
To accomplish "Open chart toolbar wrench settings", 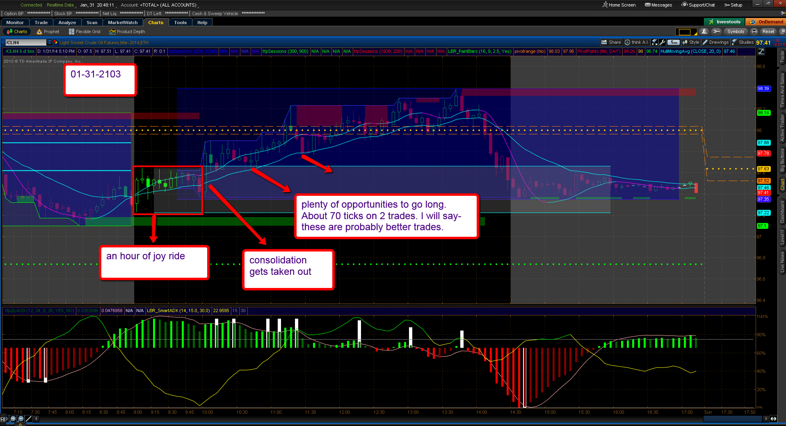I will 662,42.
